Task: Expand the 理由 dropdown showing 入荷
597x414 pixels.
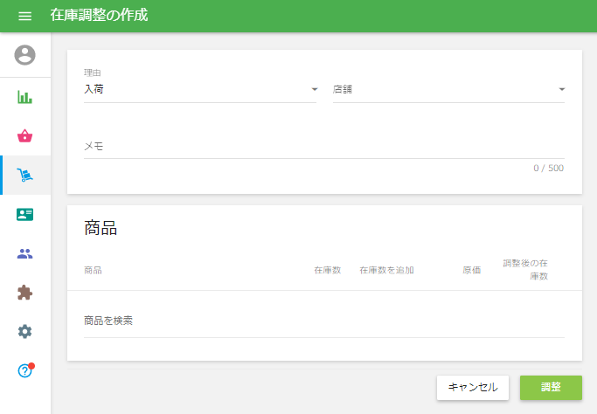Action: click(200, 89)
